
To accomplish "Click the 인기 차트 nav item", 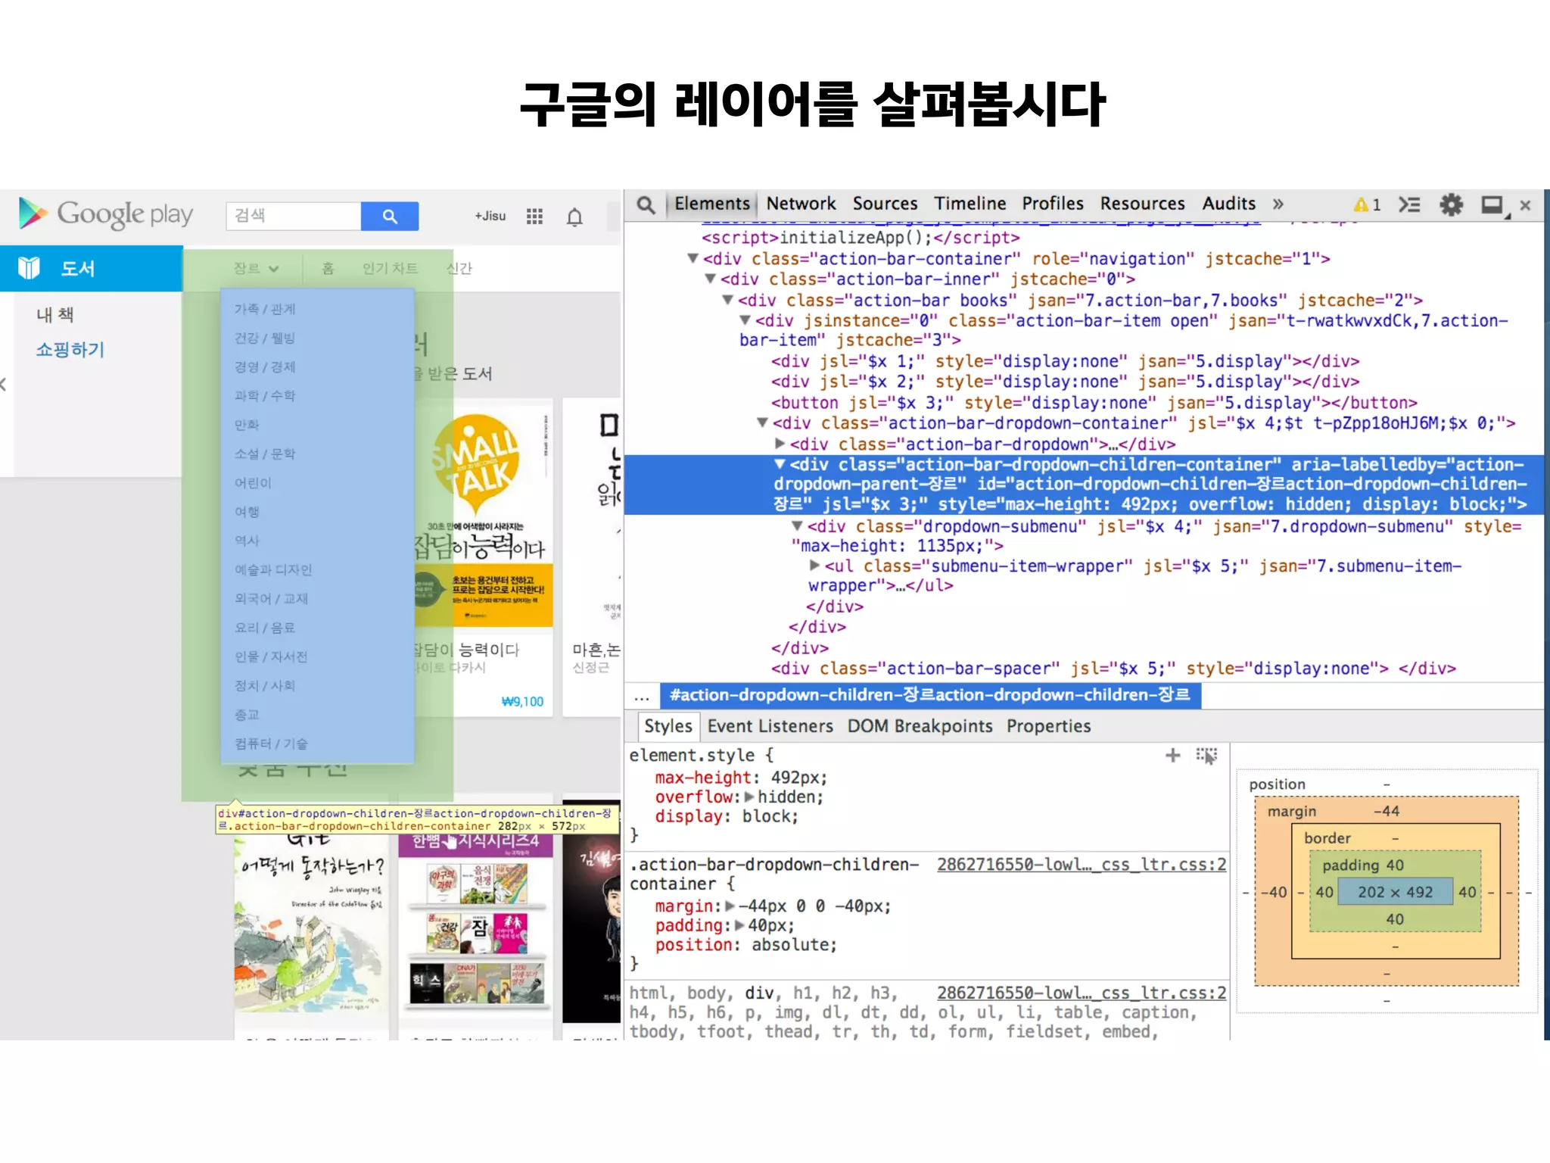I will (x=390, y=268).
